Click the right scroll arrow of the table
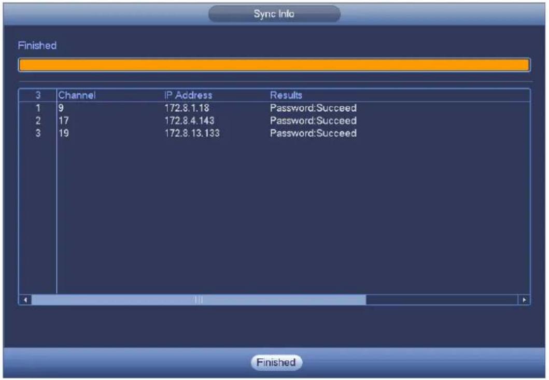Viewport: 549px width, 380px height. [524, 300]
